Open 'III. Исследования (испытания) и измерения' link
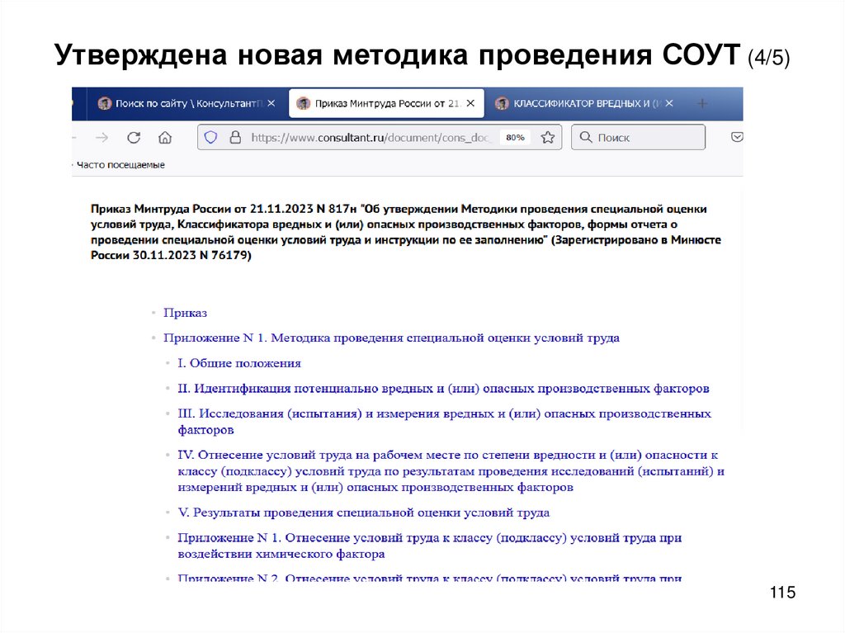Screen dimensions: 845x633 click(x=445, y=422)
